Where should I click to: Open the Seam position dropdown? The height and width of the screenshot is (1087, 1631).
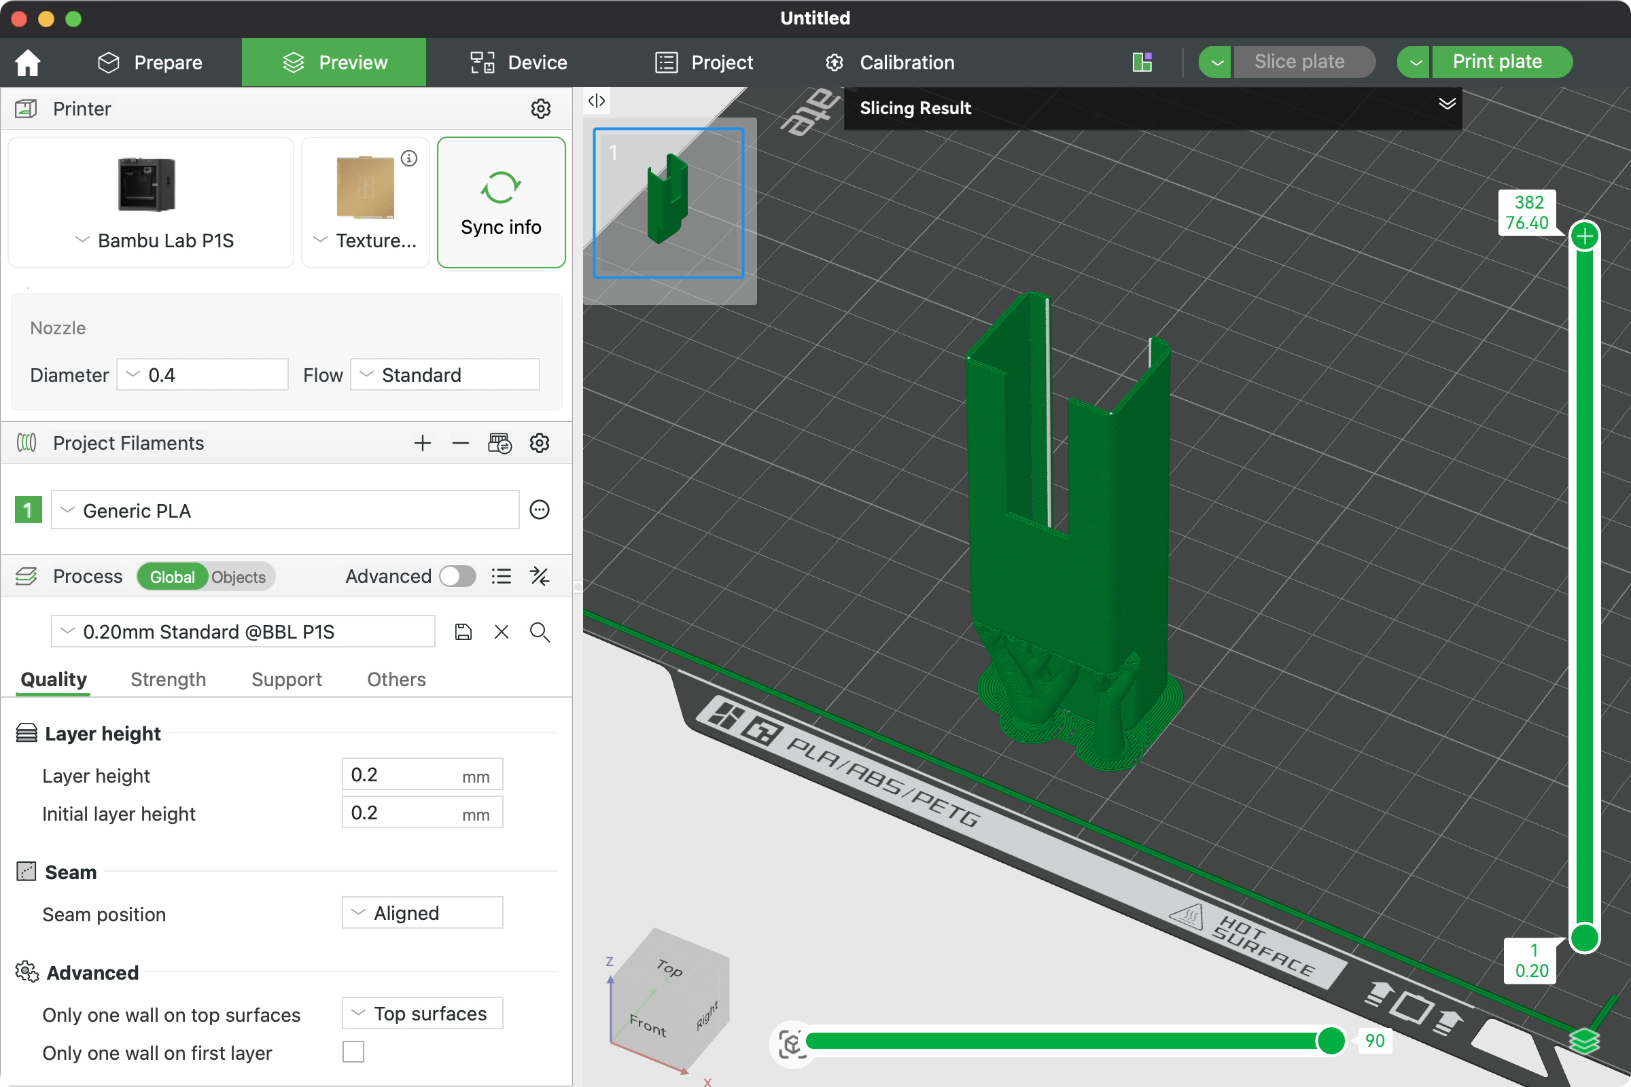[x=422, y=912]
